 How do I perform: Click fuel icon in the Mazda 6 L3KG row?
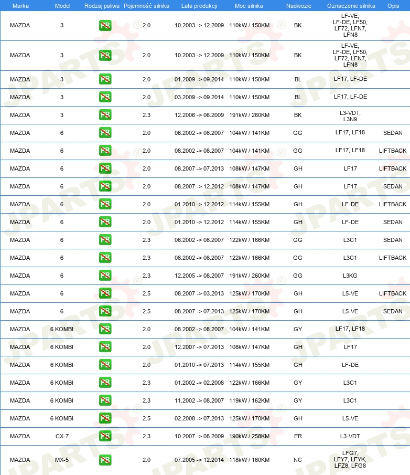pyautogui.click(x=105, y=276)
